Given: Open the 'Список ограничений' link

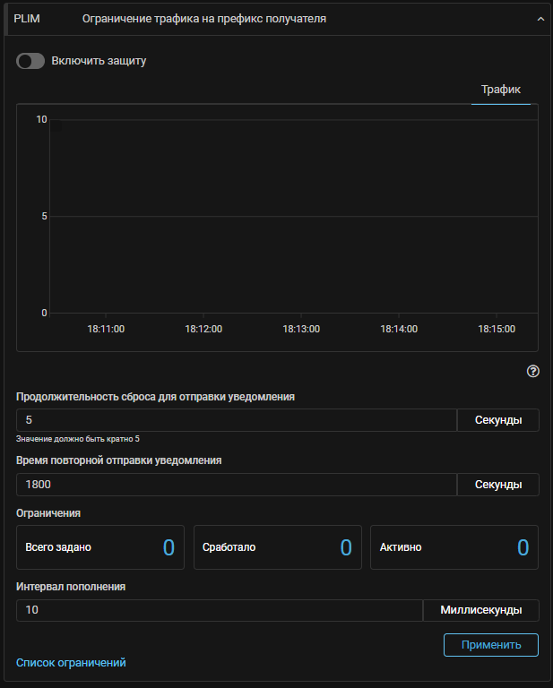Looking at the screenshot, I should [x=71, y=663].
